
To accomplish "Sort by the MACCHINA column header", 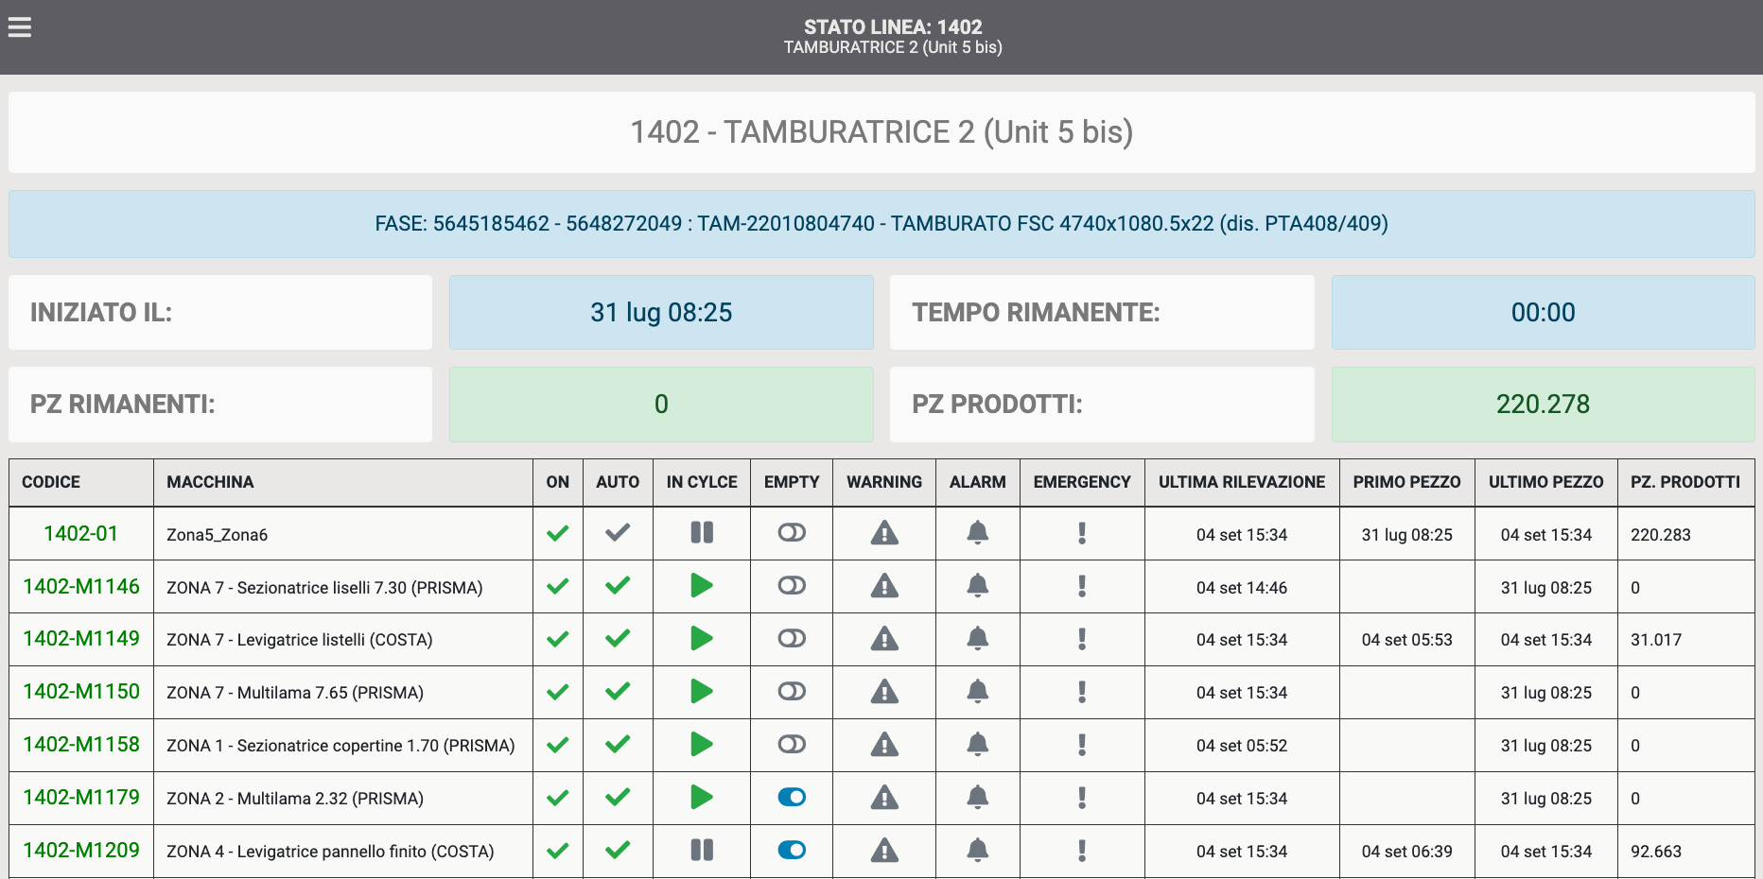I will pos(210,482).
